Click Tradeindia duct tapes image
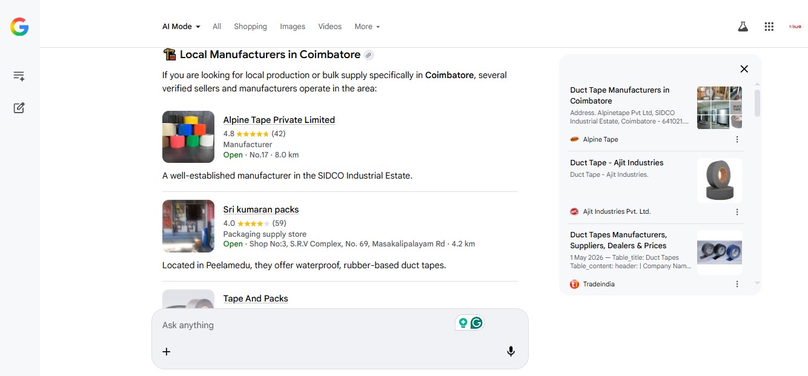Viewport: 808px width, 376px height. click(x=720, y=252)
